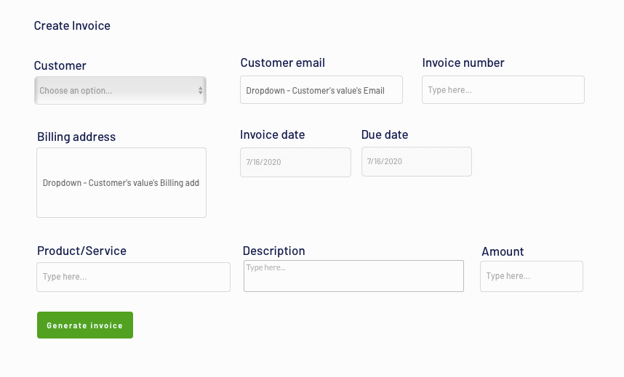This screenshot has width=624, height=377.
Task: Click the Customer label
Action: [60, 65]
